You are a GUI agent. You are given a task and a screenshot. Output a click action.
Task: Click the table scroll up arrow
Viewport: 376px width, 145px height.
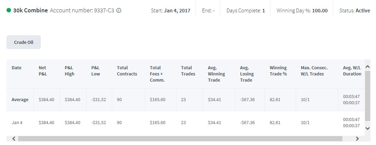pyautogui.click(x=367, y=67)
